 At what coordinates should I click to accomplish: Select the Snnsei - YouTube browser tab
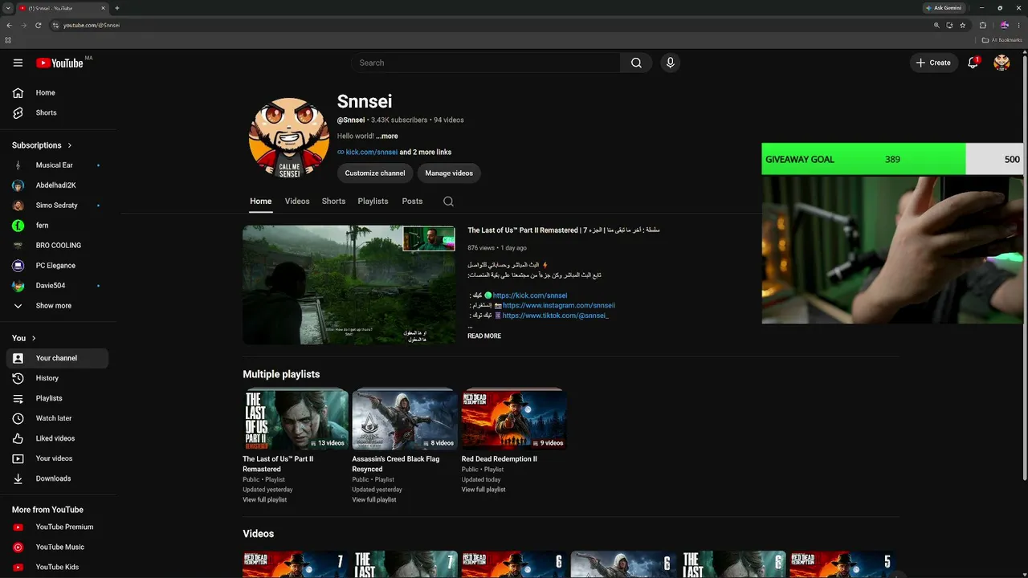click(62, 8)
